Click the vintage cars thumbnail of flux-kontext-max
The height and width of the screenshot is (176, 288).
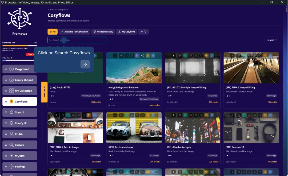[x=134, y=128]
